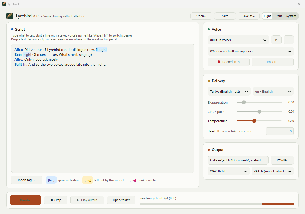Screen dimensions: 305x214
Task: Click the Script section heading
Action: (20, 30)
